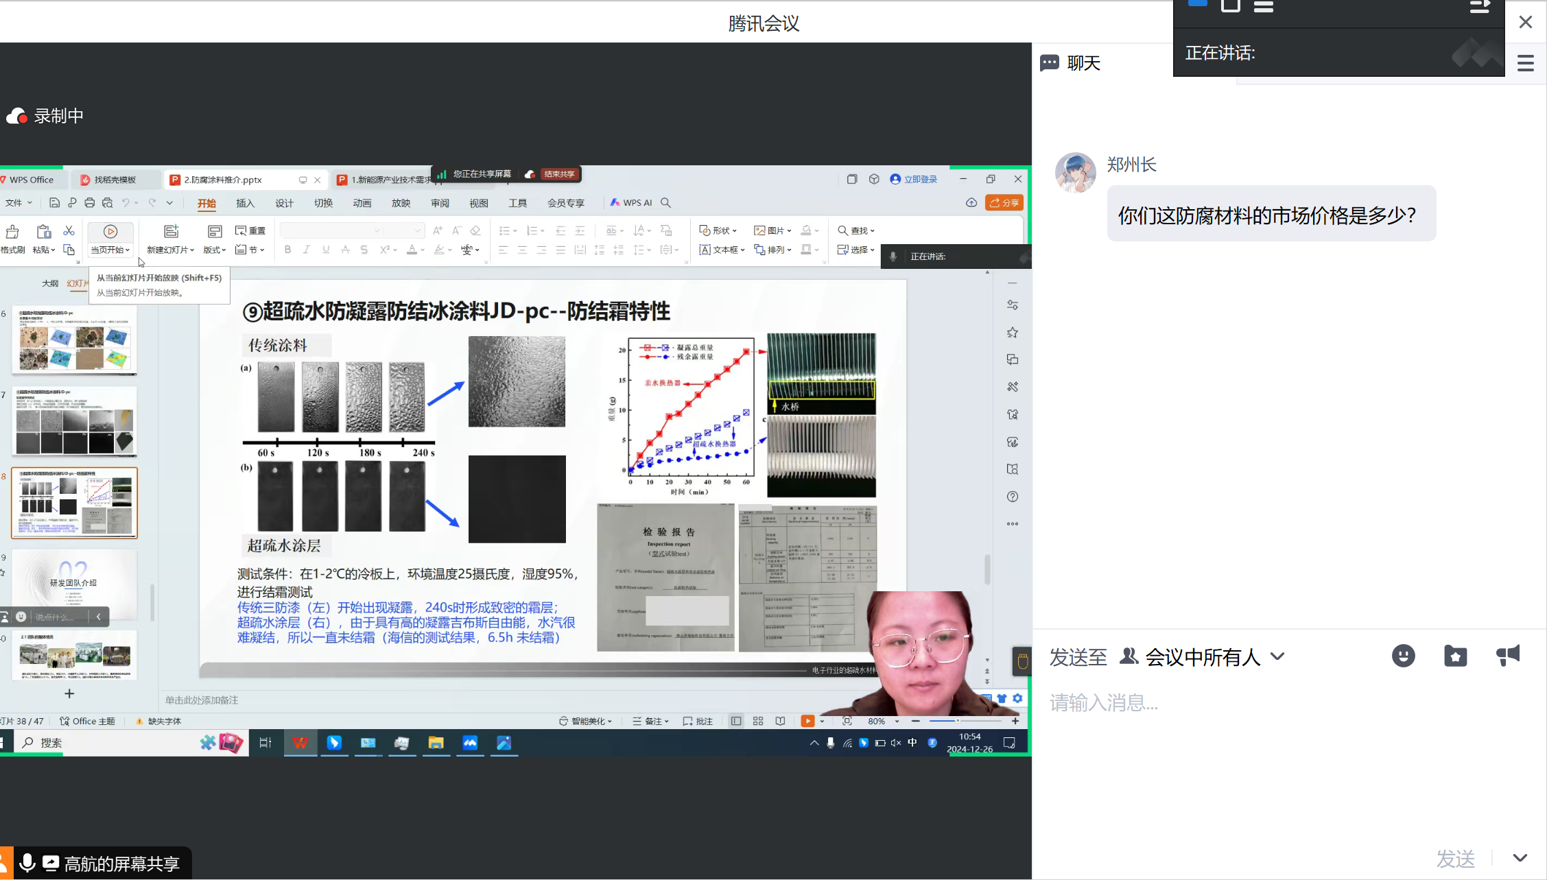This screenshot has height=880, width=1547.
Task: Click 单击此处添加备注 notes area
Action: pyautogui.click(x=202, y=700)
